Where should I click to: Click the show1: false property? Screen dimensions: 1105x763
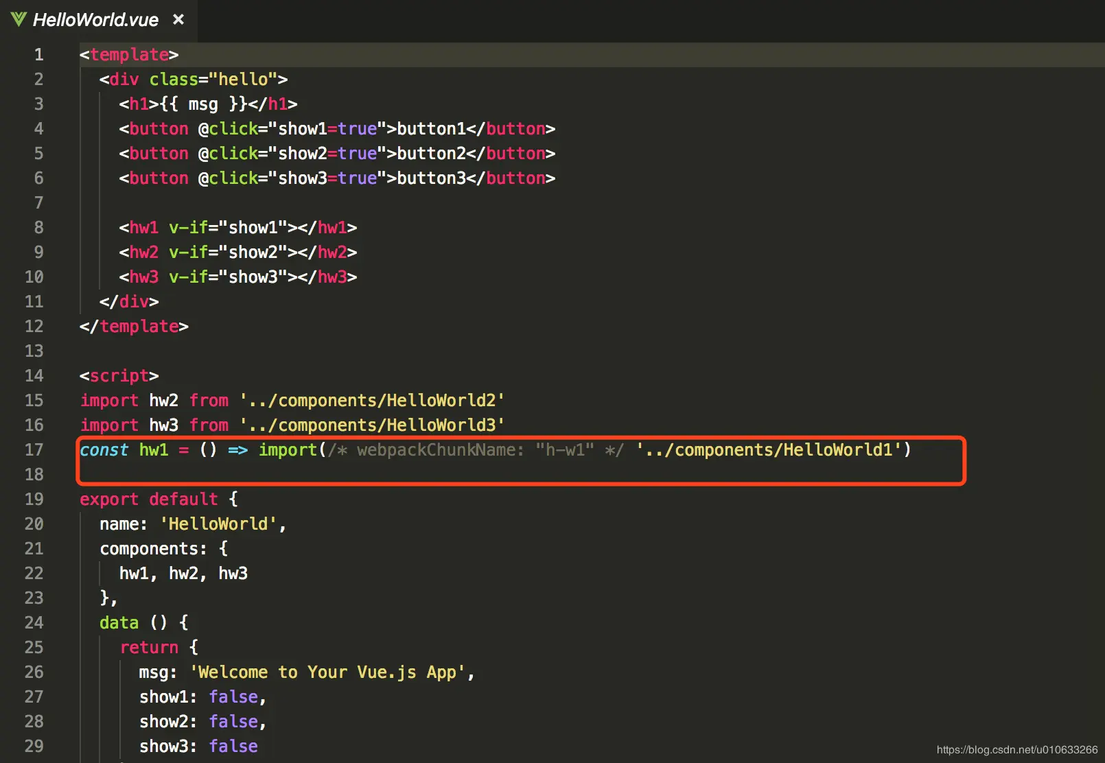(198, 697)
